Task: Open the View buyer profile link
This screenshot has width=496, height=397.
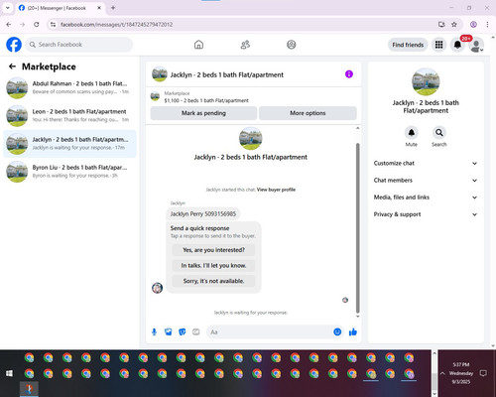Action: [x=276, y=190]
